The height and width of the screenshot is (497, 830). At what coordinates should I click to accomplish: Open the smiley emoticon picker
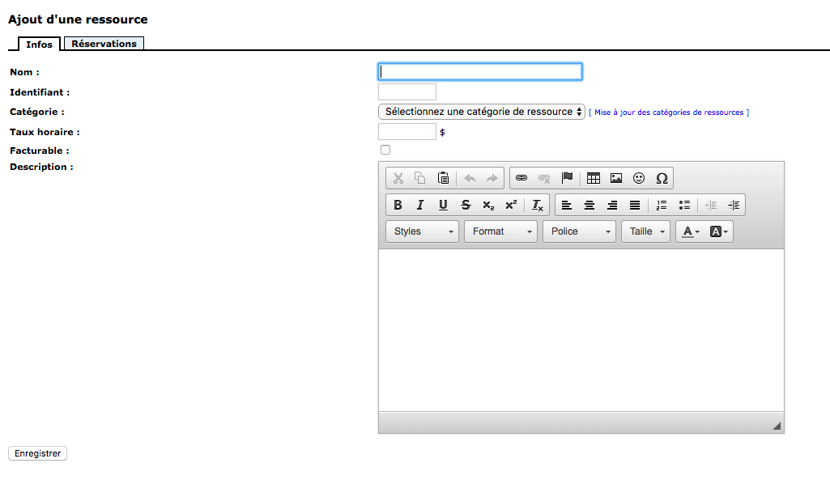(639, 178)
